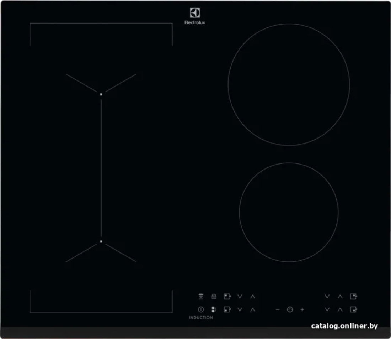Switch the hob on with the power icon
Image resolution: width=391 pixels, height=339 pixels.
point(201,309)
